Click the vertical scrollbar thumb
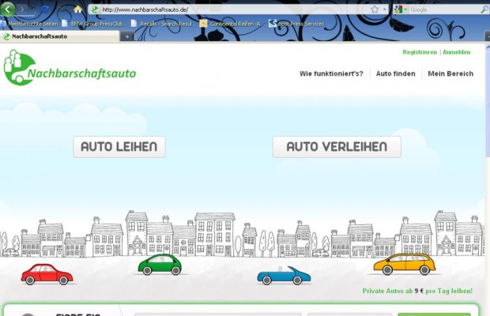Screen dimensions: 490x316 [x=488, y=103]
